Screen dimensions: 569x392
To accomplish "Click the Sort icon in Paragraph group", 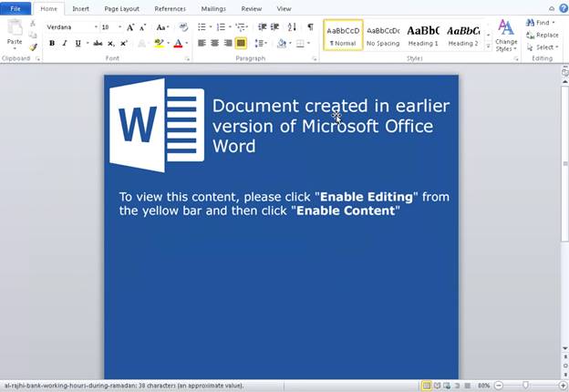I will 292,27.
